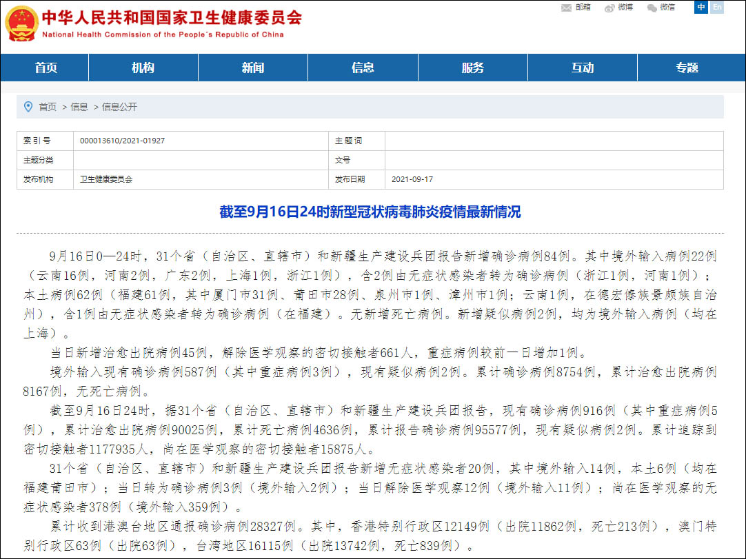Click the 索引号 table label
Viewport: 746px width, 559px height.
pos(37,141)
